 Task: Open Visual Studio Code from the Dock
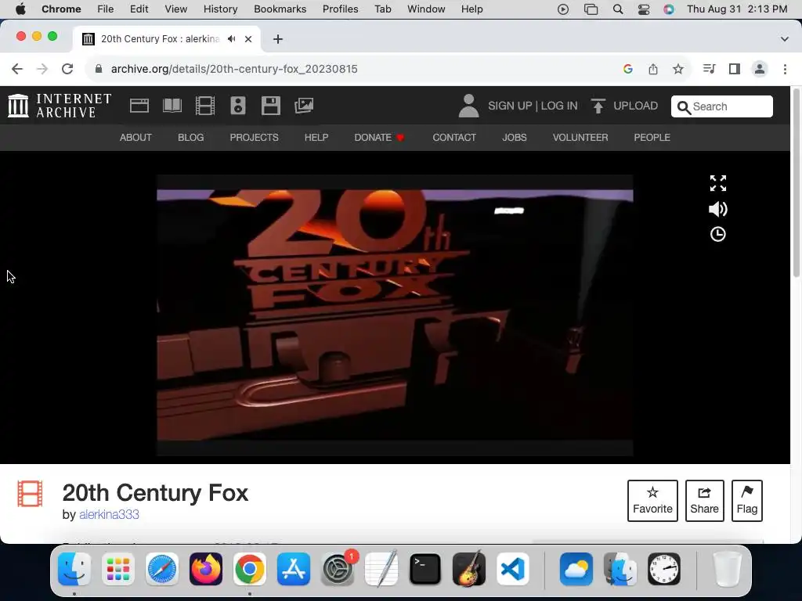point(512,569)
